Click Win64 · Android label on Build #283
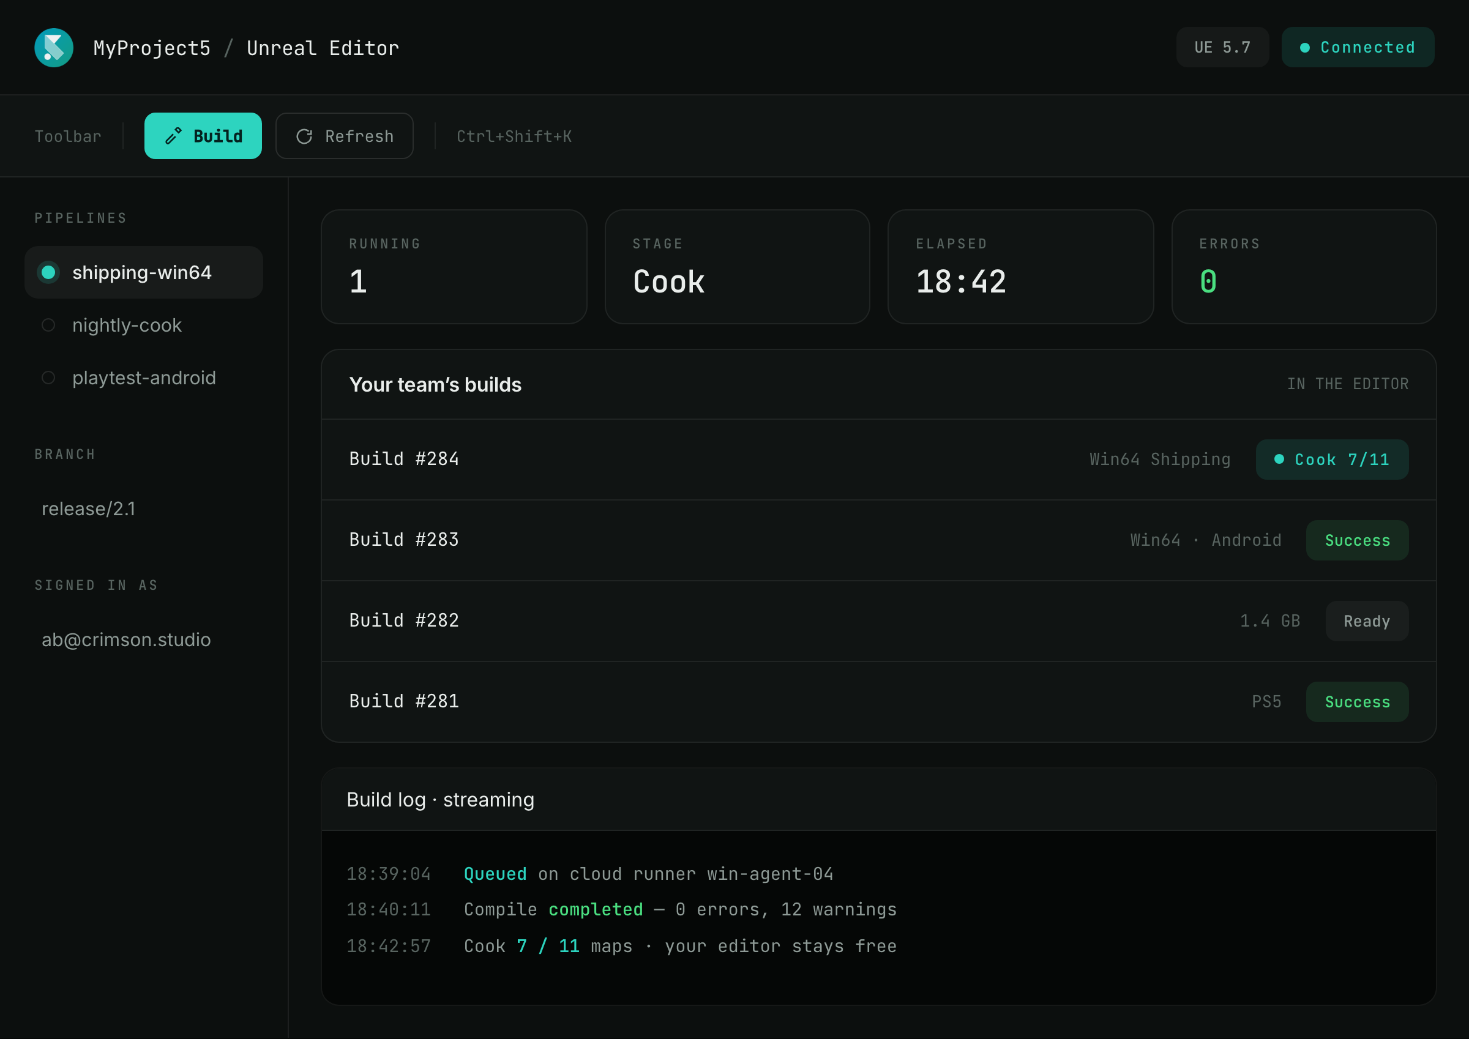The image size is (1469, 1039). click(1205, 540)
